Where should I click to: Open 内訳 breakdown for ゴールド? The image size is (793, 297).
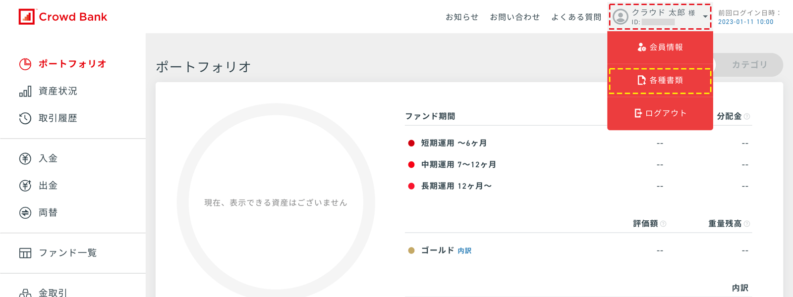(x=465, y=250)
